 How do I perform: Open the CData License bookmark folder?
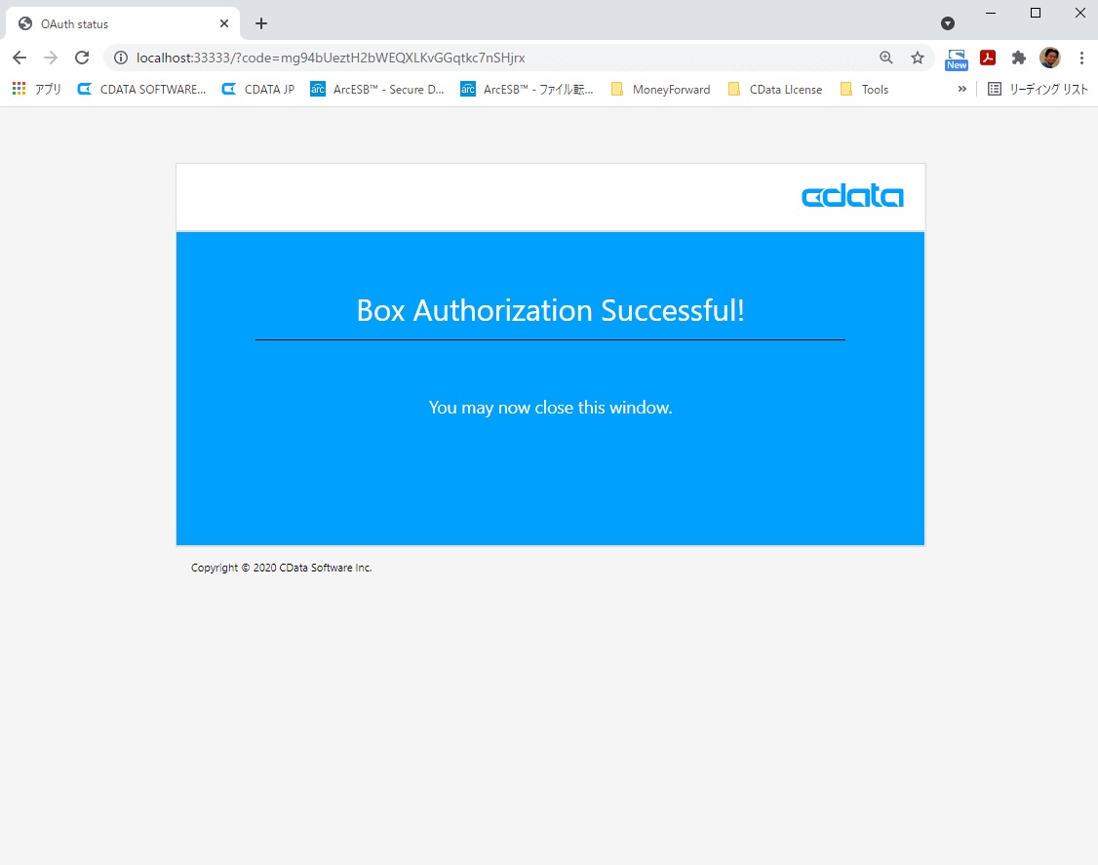(775, 89)
